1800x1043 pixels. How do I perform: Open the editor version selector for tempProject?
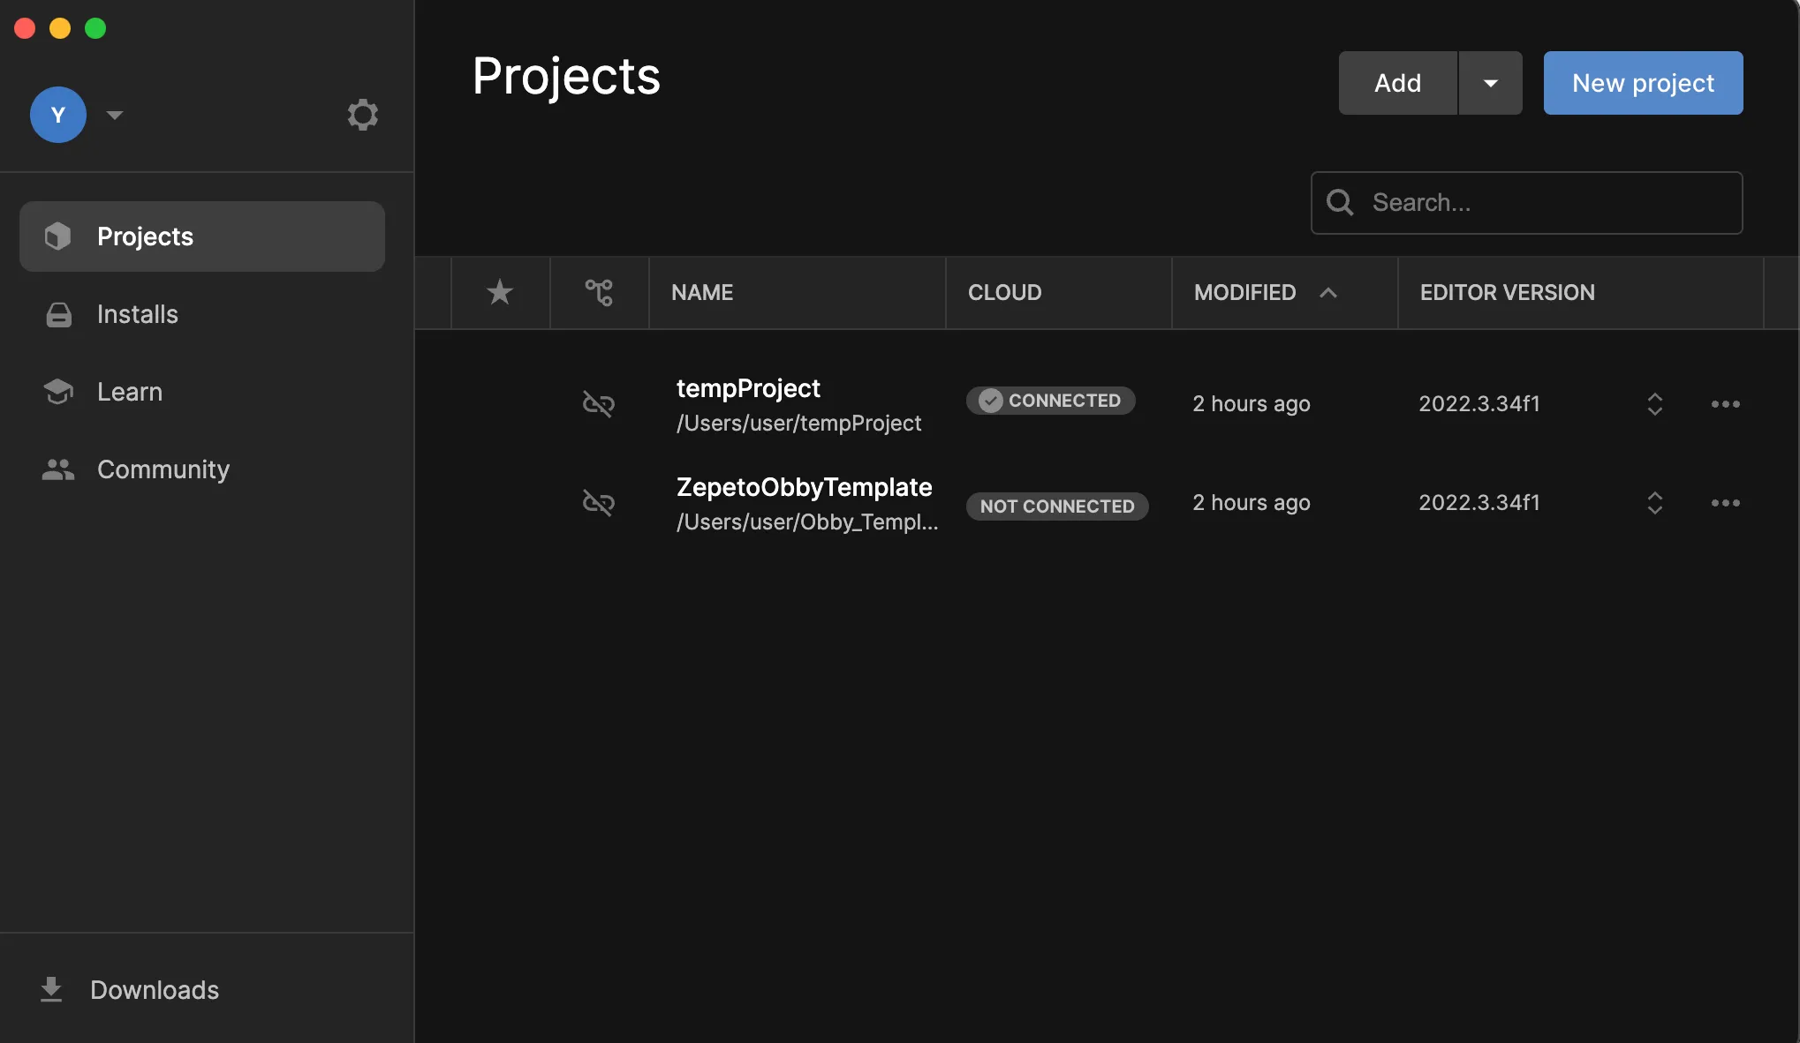(1655, 404)
